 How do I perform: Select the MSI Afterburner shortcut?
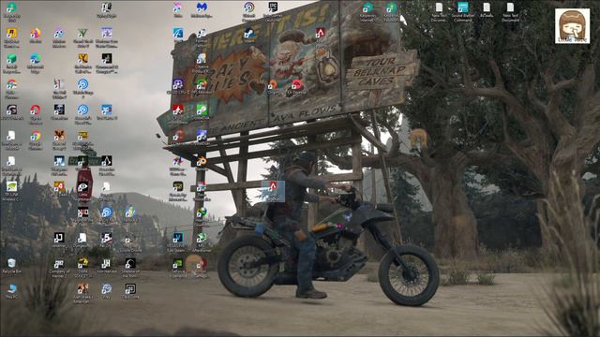pos(202,242)
